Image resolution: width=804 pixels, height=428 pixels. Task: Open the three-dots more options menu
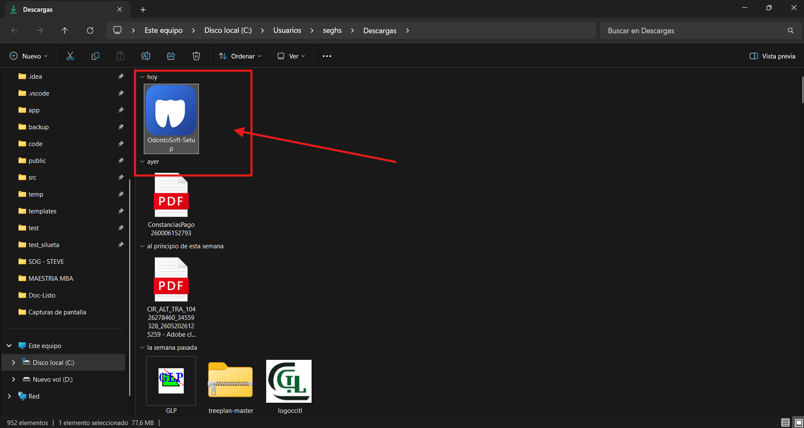[x=327, y=56]
